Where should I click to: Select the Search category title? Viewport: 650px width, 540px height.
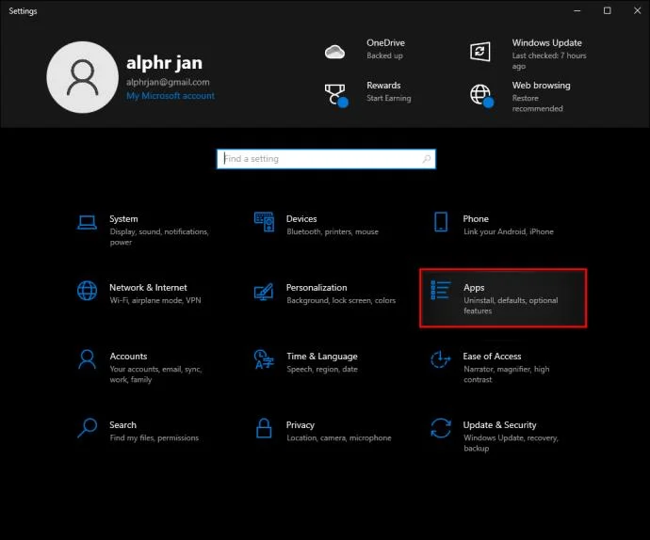point(122,425)
